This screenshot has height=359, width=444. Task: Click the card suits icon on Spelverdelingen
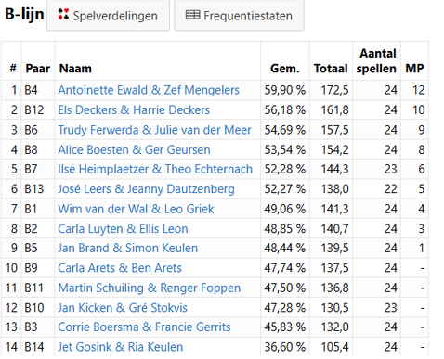63,15
